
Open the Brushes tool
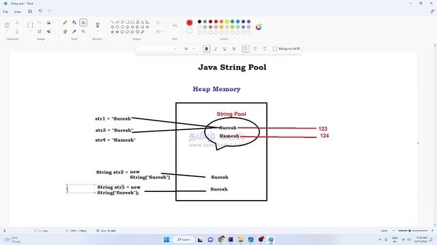[x=98, y=25]
